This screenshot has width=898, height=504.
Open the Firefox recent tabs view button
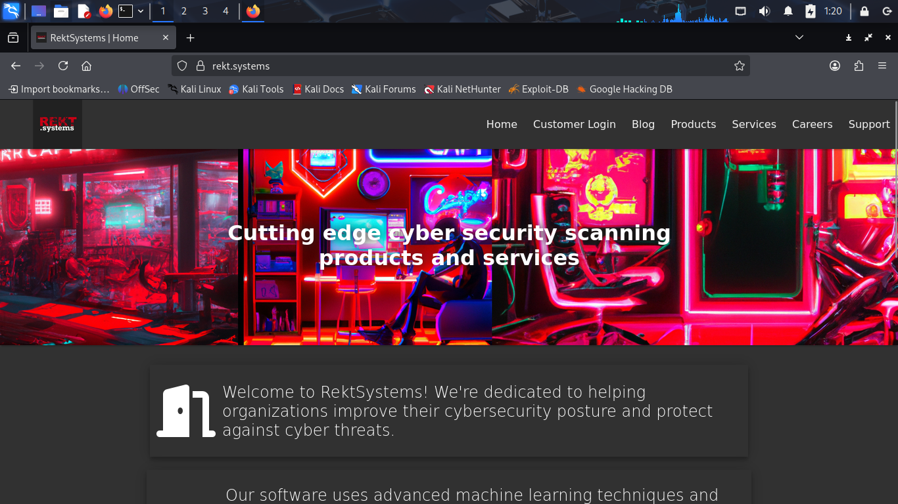pyautogui.click(x=13, y=38)
